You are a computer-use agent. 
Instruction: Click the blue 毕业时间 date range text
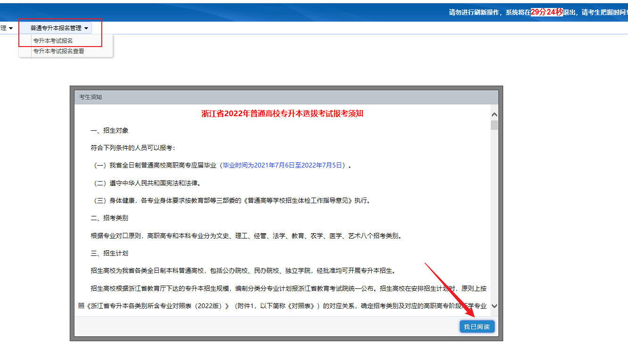click(284, 166)
